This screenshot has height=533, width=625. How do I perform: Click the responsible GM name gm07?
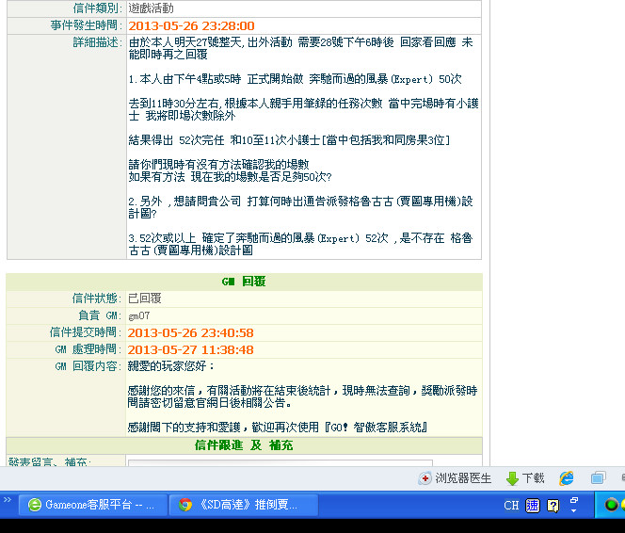139,315
